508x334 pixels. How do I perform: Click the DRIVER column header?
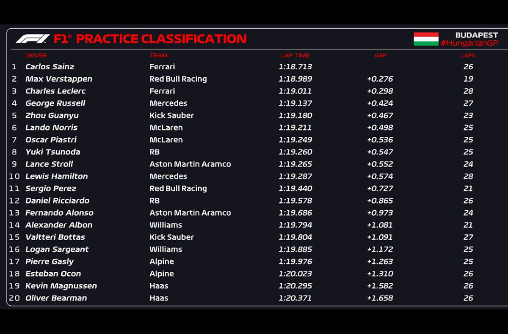[36, 55]
